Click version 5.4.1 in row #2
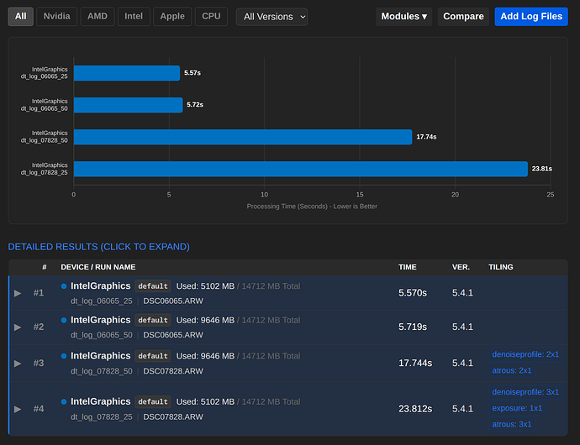Image resolution: width=580 pixels, height=445 pixels. click(462, 327)
